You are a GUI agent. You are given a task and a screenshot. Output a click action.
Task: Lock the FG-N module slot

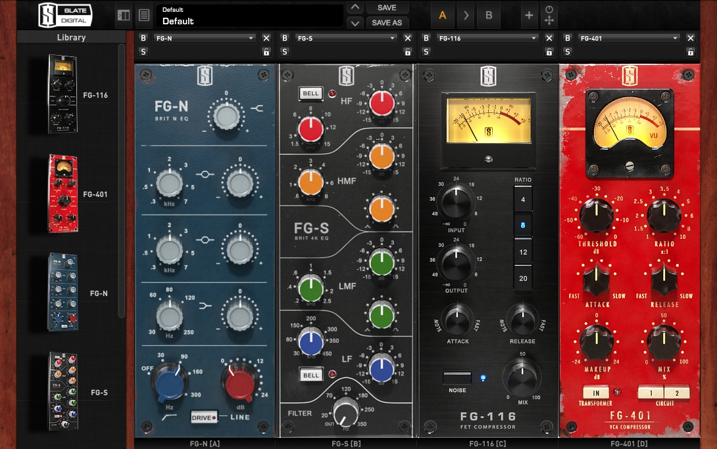click(266, 52)
